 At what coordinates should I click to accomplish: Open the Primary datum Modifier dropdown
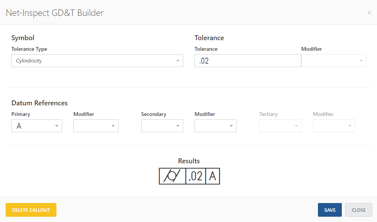tap(96, 126)
